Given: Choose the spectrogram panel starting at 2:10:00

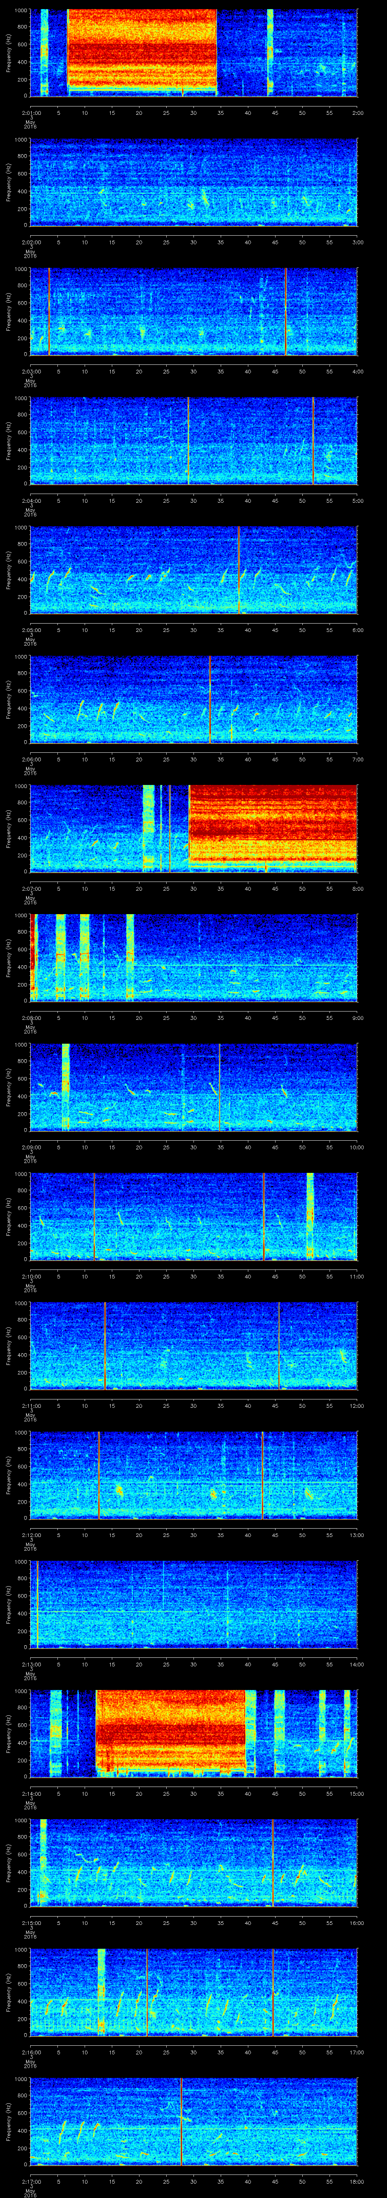Looking at the screenshot, I should pos(194,1216).
